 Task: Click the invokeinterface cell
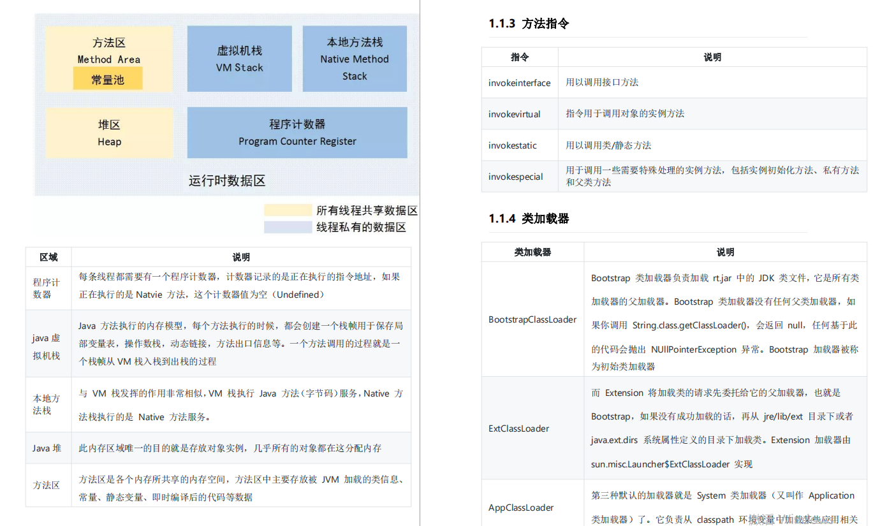520,83
